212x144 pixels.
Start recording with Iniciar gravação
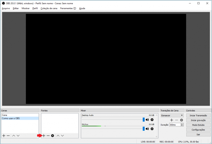coord(198,120)
